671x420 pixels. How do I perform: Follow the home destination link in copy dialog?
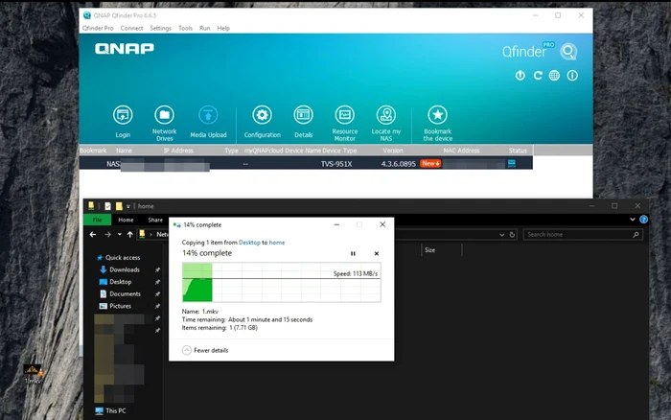click(x=277, y=243)
